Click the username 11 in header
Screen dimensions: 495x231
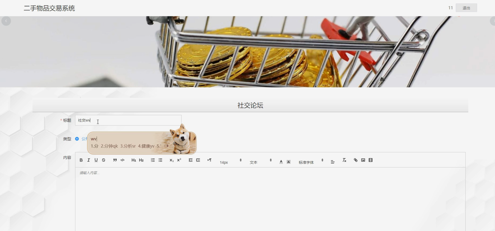pyautogui.click(x=450, y=8)
